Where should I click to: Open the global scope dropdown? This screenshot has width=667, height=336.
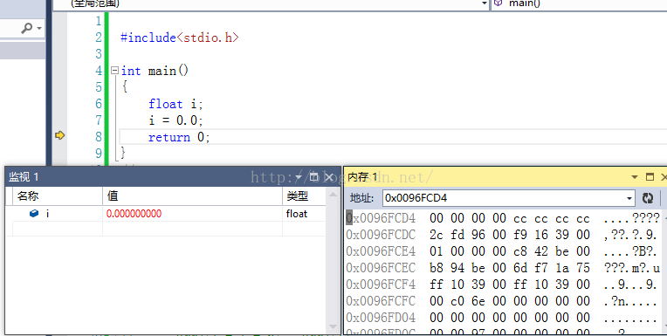484,3
